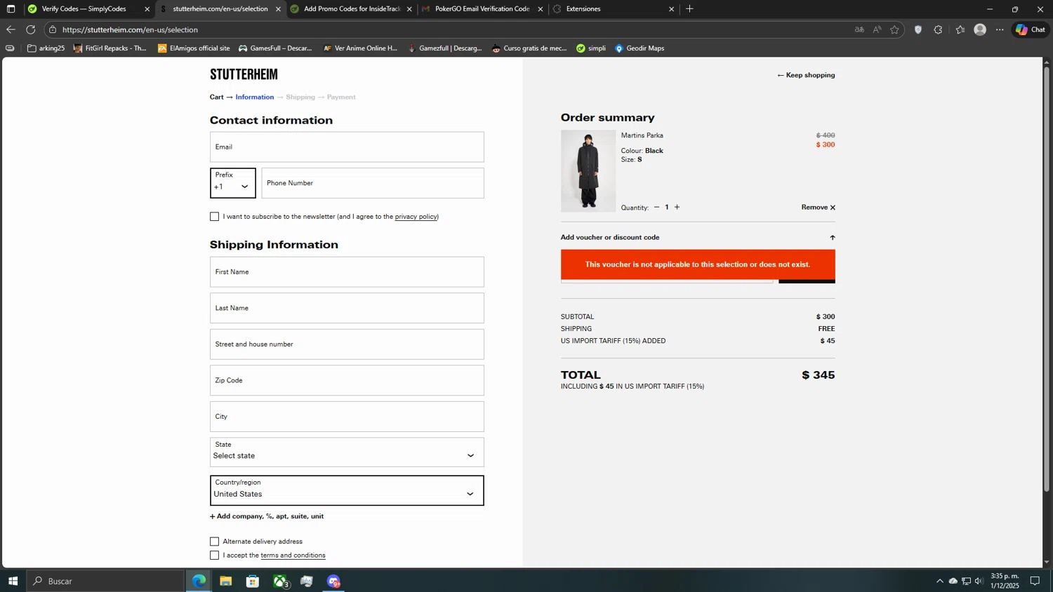Click the Zip Code field

[x=347, y=380]
